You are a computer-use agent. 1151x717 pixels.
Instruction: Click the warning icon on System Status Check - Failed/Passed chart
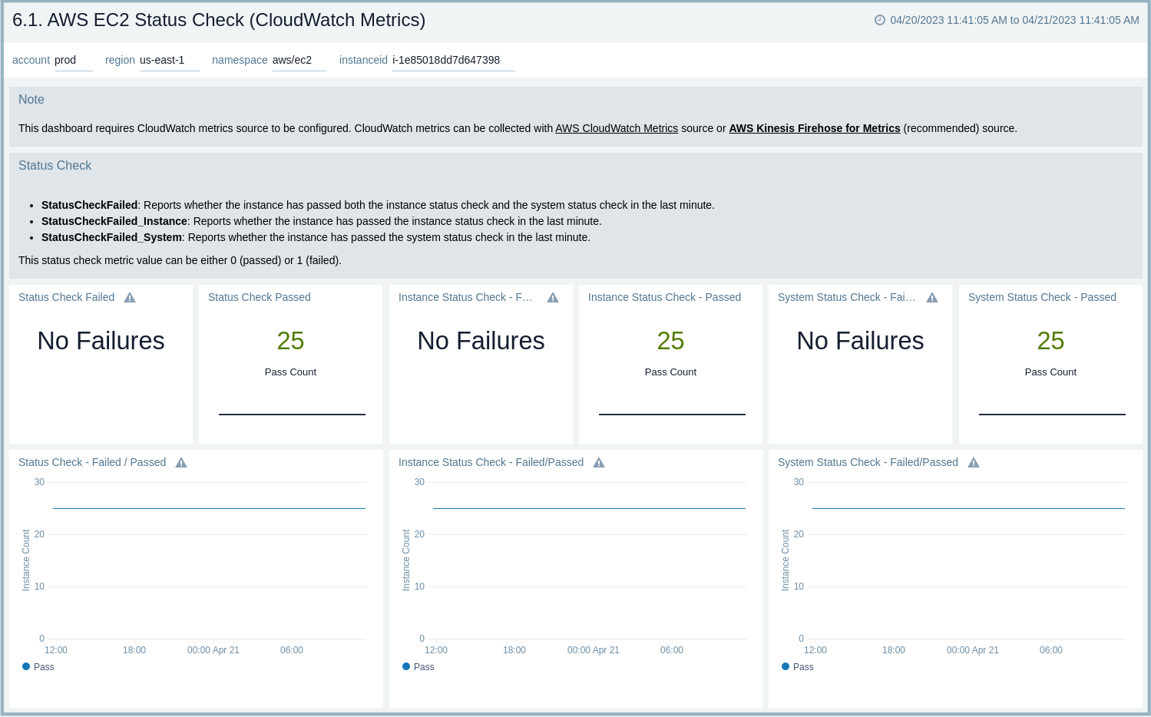(x=973, y=462)
